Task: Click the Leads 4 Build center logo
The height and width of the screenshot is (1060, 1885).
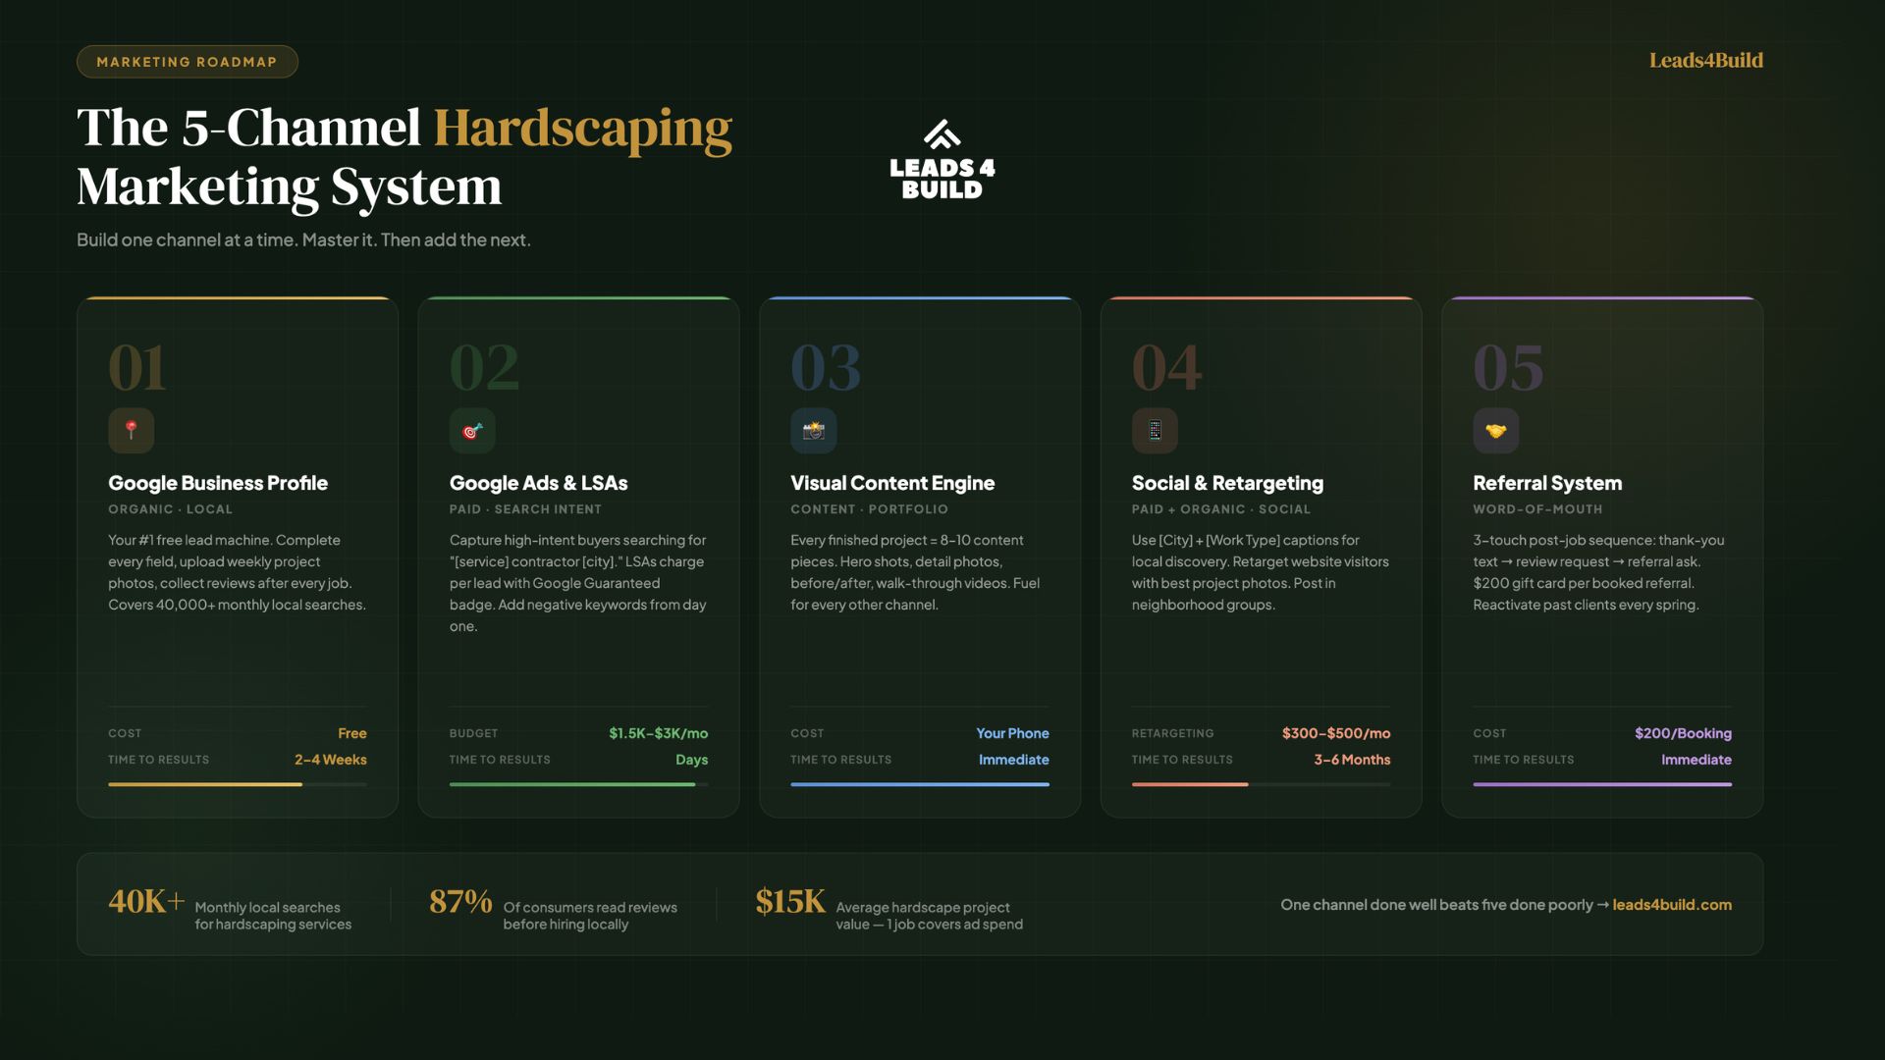Action: 942,161
